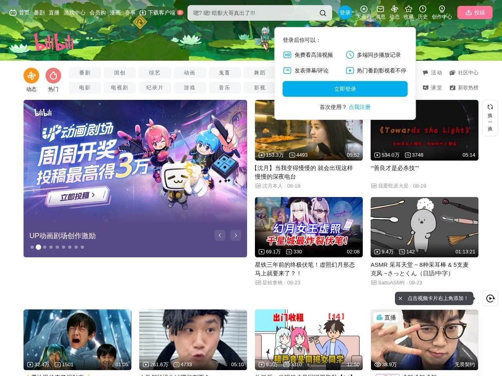Select the 电影 category chip
Screen dimensions: 502x376
click(85, 88)
